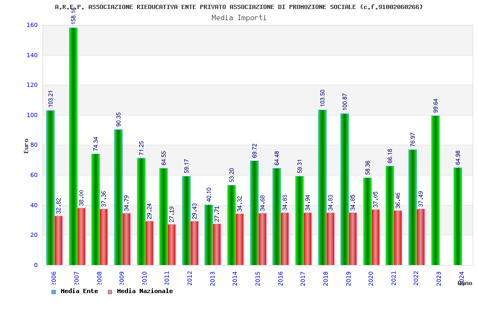Viewport: 478px width, 318px height.
Task: Click the Euro y-axis title
Action: (x=26, y=146)
